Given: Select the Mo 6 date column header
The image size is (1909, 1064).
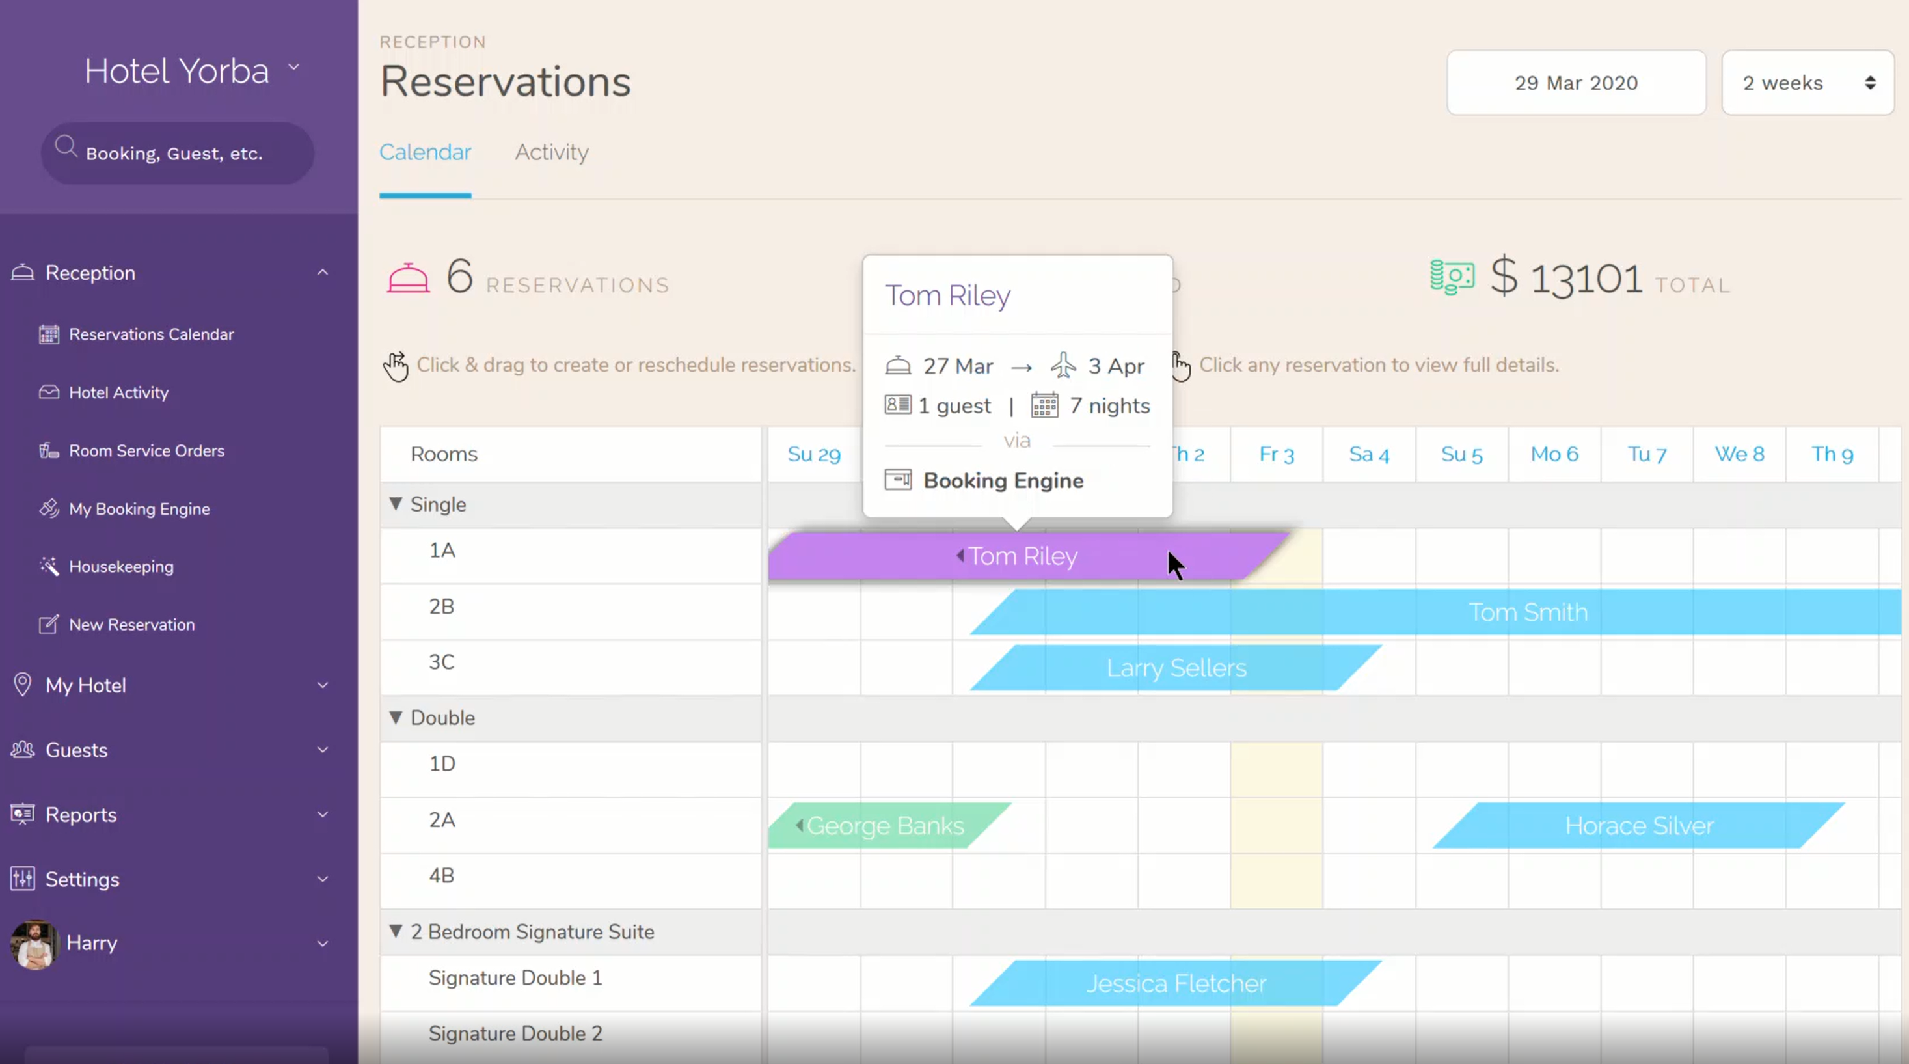Looking at the screenshot, I should tap(1554, 454).
